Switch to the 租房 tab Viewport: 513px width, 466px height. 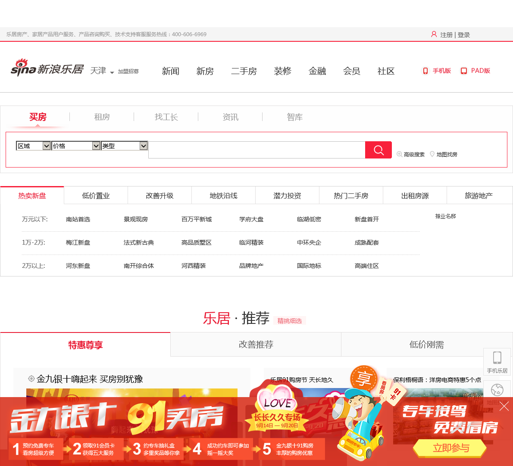102,117
